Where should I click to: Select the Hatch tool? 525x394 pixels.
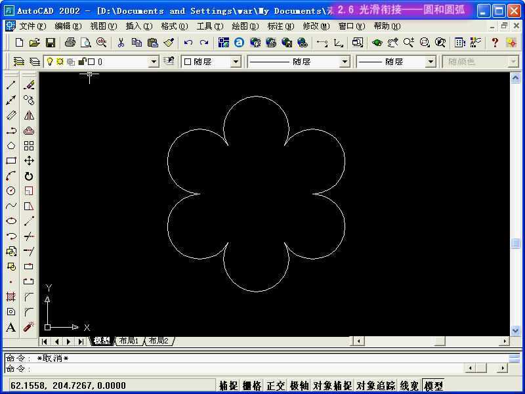11,297
